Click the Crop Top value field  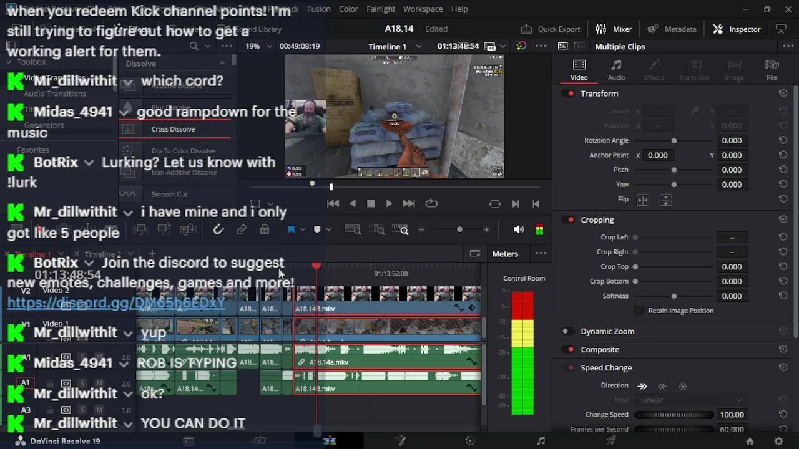pos(732,267)
